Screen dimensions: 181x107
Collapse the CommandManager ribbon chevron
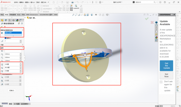179,12
